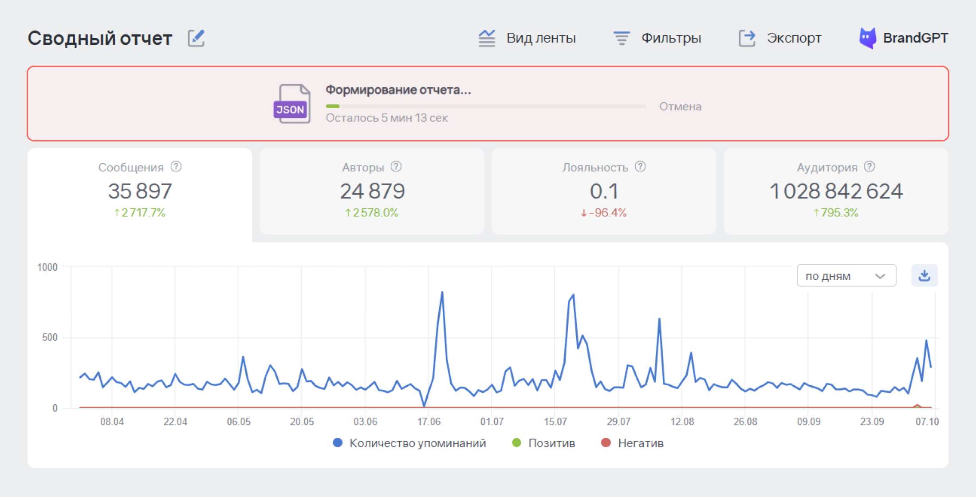The width and height of the screenshot is (976, 497).
Task: Click the BrandGPT label
Action: pyautogui.click(x=916, y=38)
